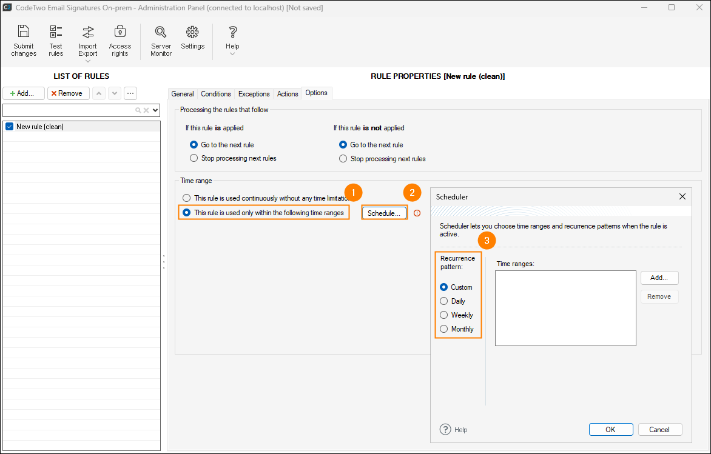Image resolution: width=711 pixels, height=454 pixels.
Task: Click the red warning icon beside Schedule
Action: click(x=417, y=213)
